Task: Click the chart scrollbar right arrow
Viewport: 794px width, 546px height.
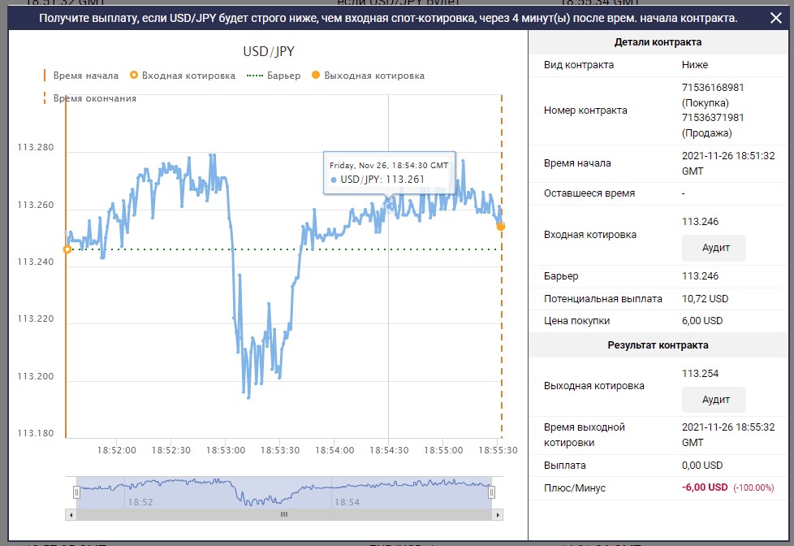Action: tap(498, 515)
